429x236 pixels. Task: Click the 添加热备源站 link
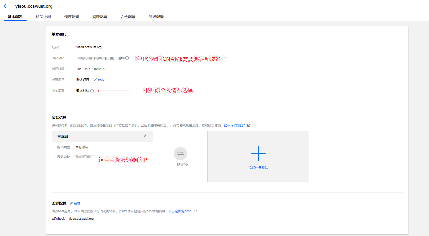tap(258, 167)
